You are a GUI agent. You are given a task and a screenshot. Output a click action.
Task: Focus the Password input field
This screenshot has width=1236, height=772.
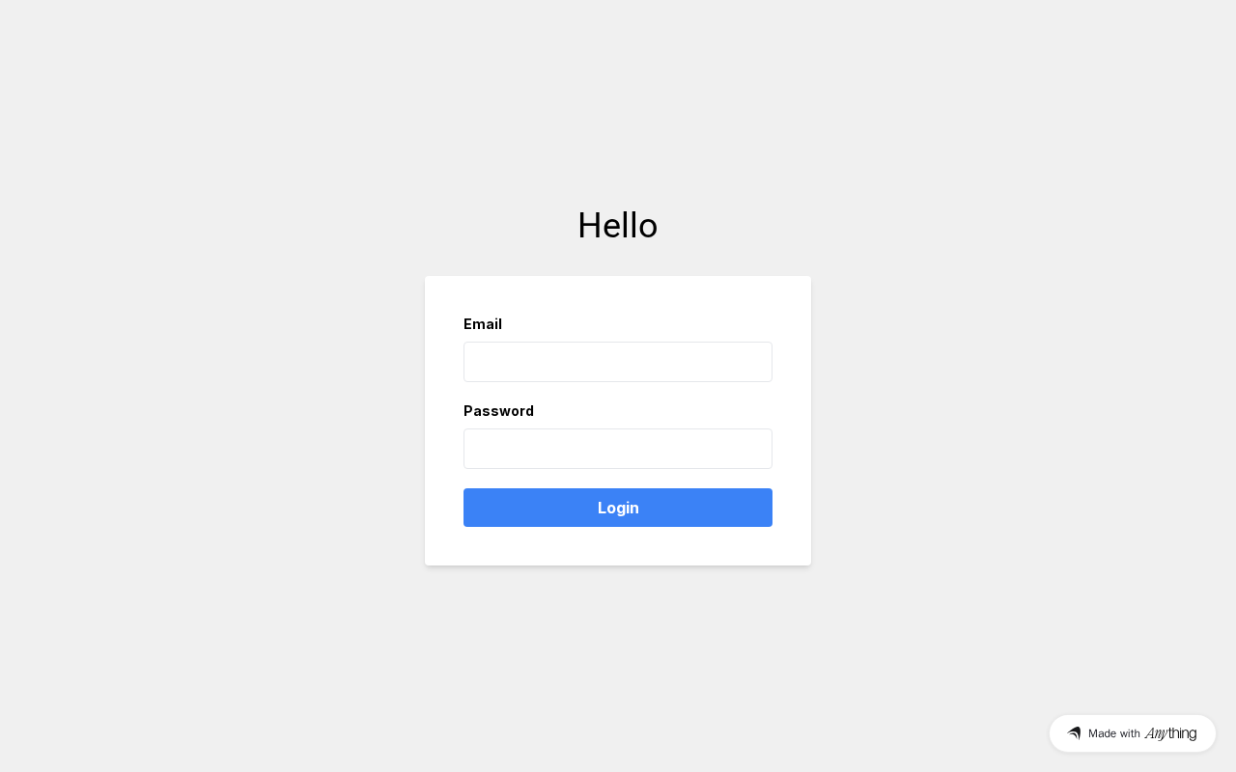(618, 449)
